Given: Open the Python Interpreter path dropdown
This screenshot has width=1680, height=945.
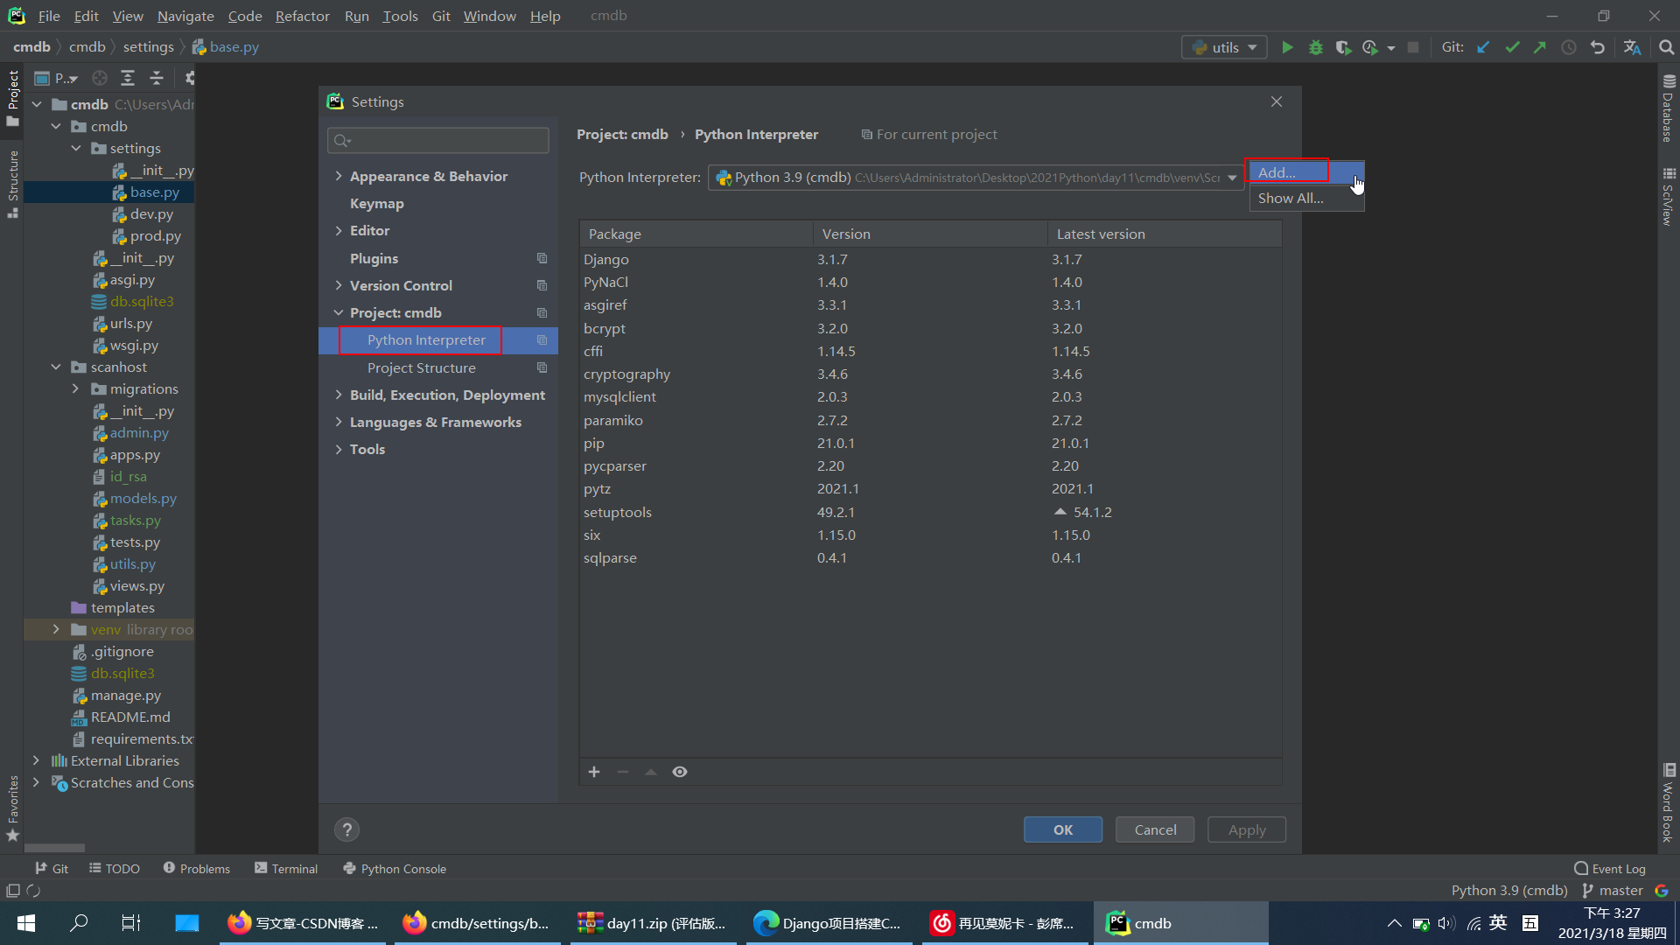Looking at the screenshot, I should 1232,178.
